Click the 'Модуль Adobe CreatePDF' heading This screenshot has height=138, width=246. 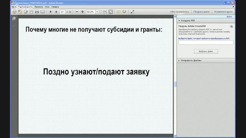click(x=192, y=26)
